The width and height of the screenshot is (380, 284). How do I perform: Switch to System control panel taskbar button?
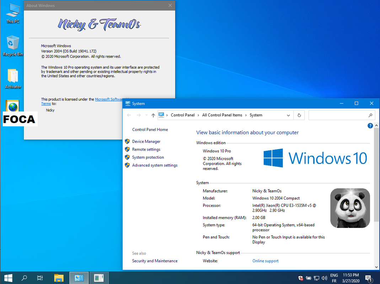(79, 278)
